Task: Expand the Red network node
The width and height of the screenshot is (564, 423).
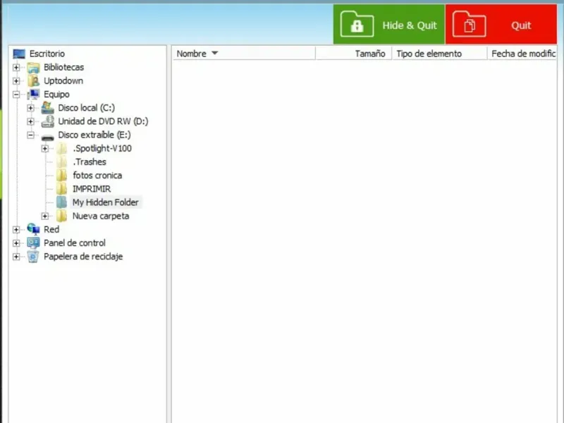Action: (16, 230)
